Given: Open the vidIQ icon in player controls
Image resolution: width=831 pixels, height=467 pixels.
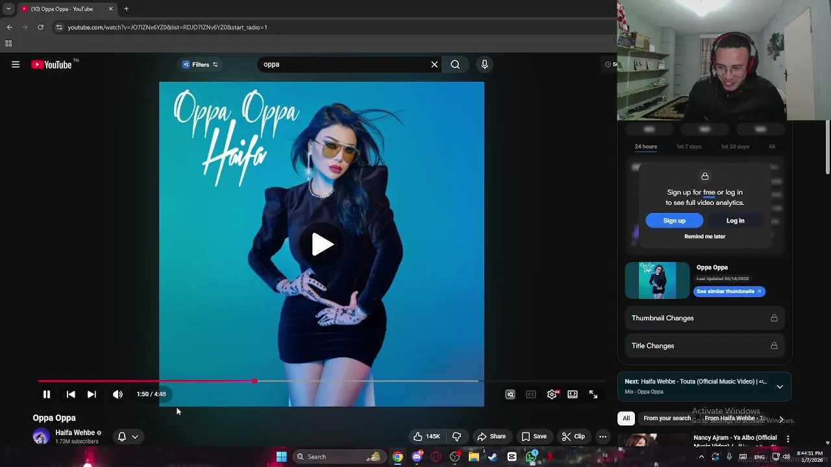Looking at the screenshot, I should point(510,394).
